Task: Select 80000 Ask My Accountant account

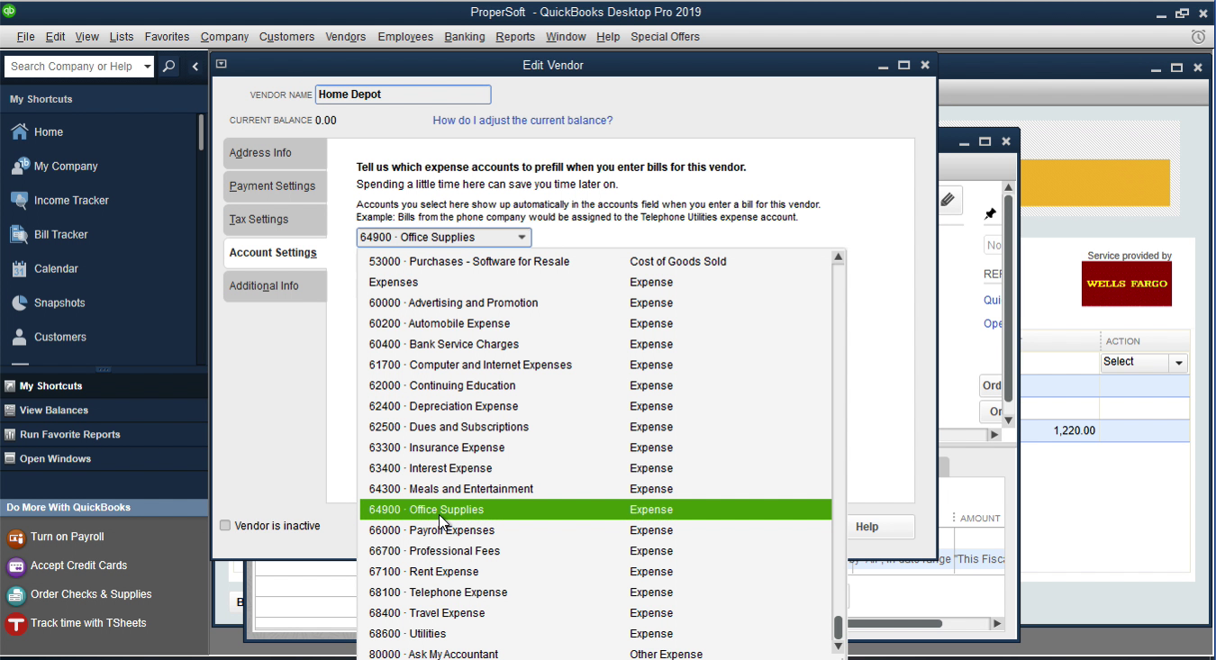Action: pos(594,654)
